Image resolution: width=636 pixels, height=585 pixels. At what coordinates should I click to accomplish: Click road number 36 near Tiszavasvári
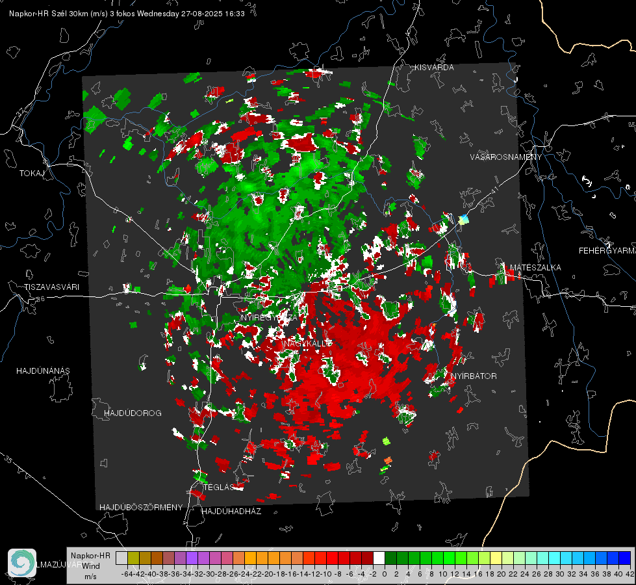tap(40, 299)
